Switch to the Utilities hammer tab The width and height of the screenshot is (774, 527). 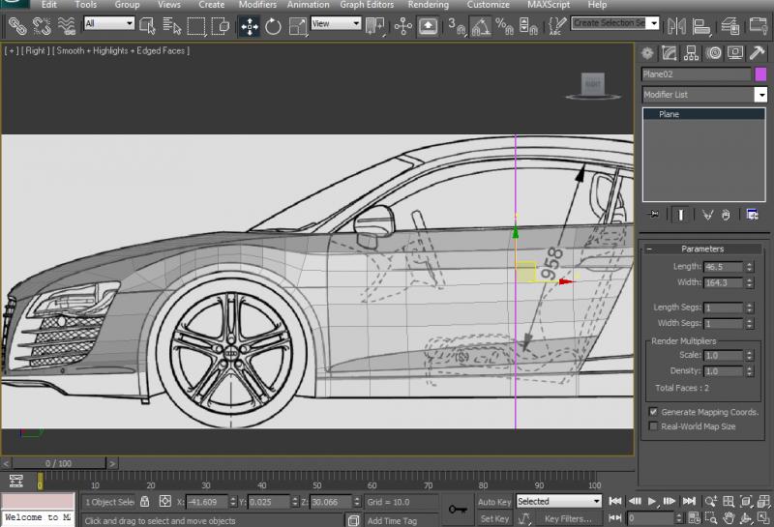click(x=759, y=53)
